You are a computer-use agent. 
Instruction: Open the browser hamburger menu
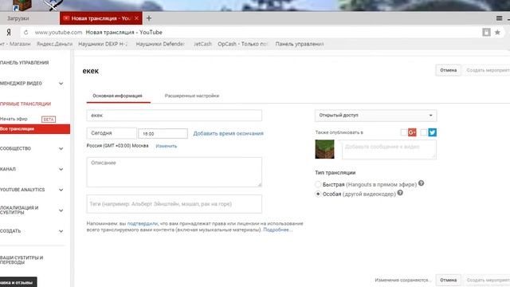point(499,18)
